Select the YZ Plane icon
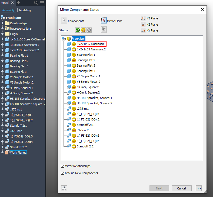 tap(143, 18)
